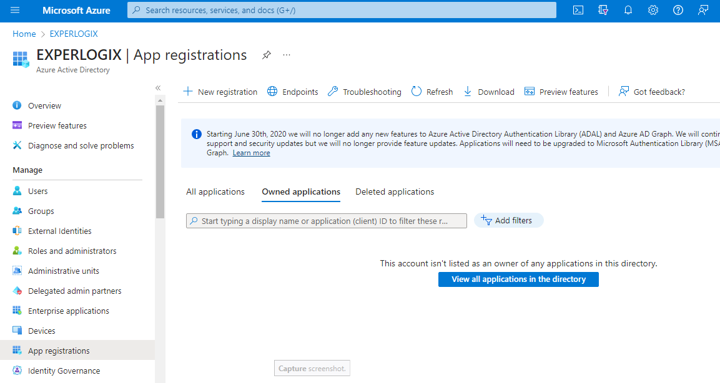The image size is (720, 383).
Task: Open Directories and subscriptions filter icon
Action: pos(603,10)
